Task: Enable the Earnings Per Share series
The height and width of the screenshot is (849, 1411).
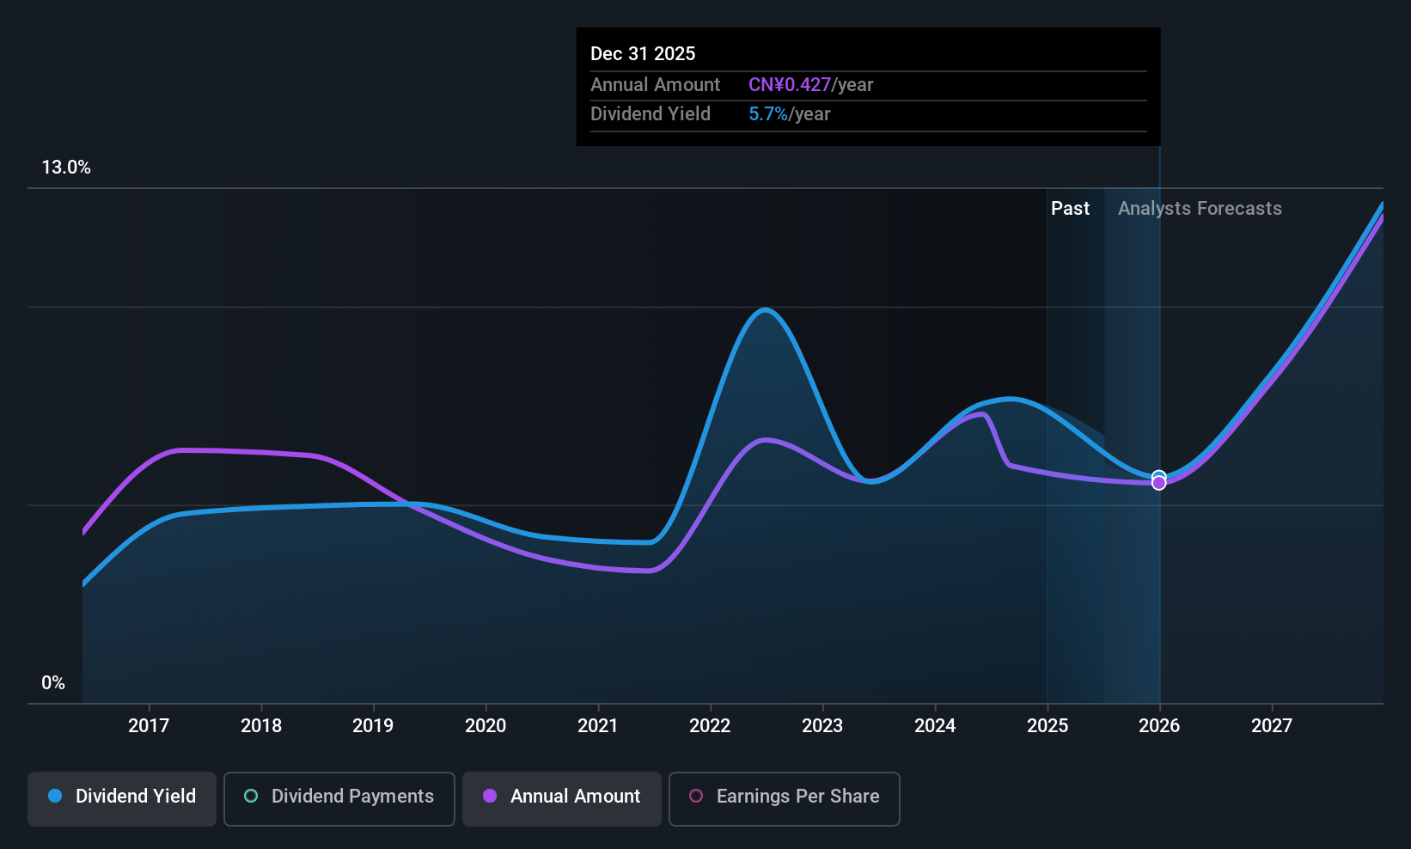Action: [785, 799]
